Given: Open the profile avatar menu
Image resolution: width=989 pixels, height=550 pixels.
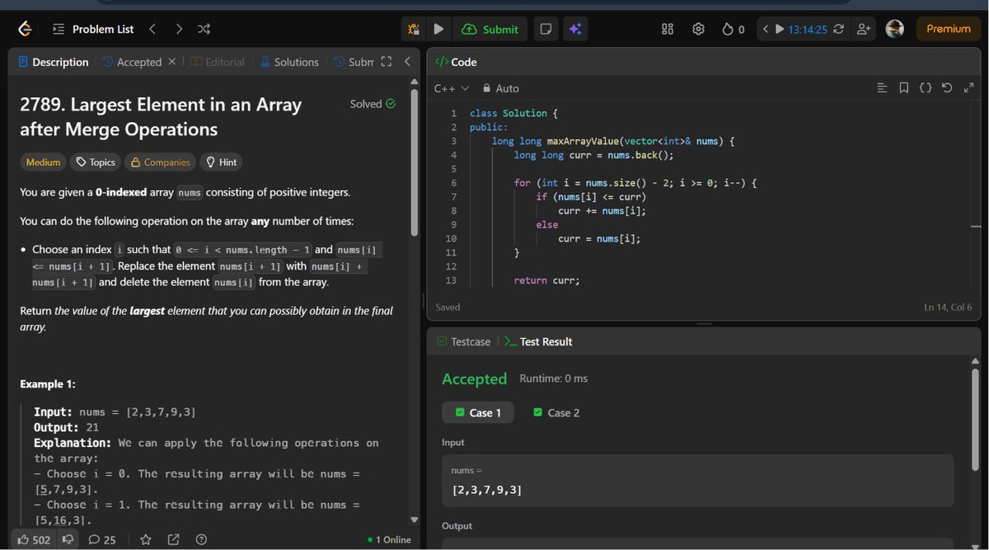Looking at the screenshot, I should point(895,29).
